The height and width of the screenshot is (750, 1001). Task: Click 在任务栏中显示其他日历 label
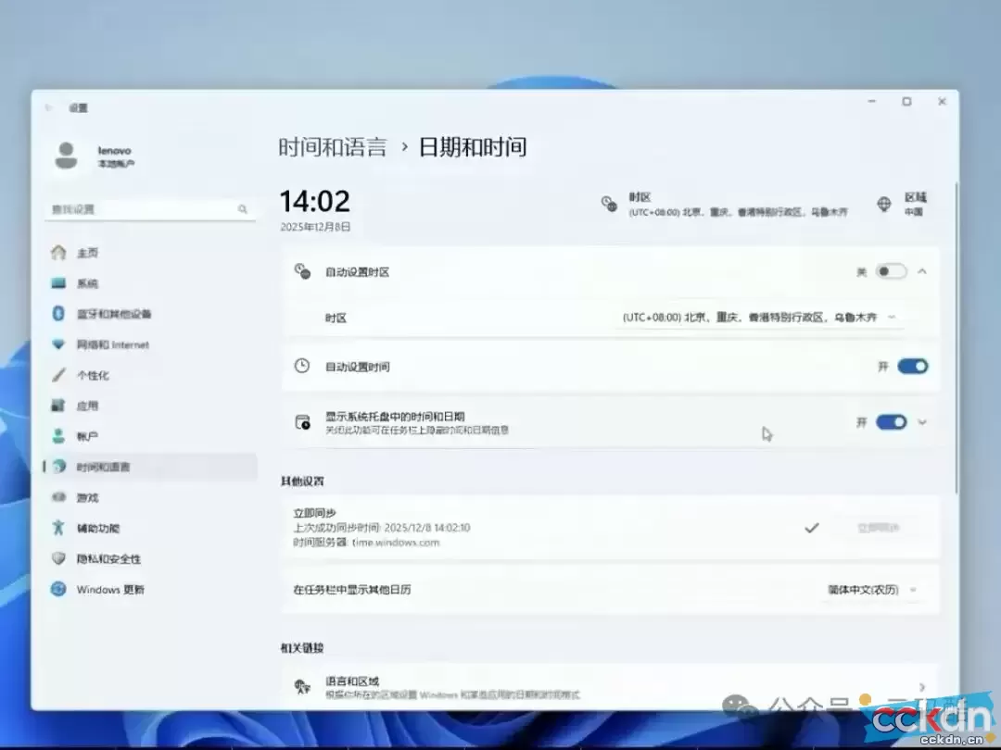[352, 590]
